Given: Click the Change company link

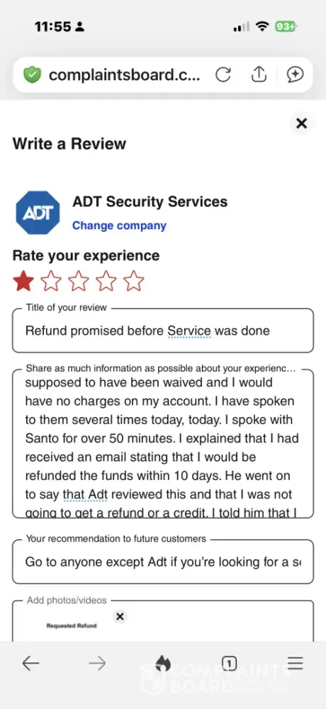Looking at the screenshot, I should [119, 225].
